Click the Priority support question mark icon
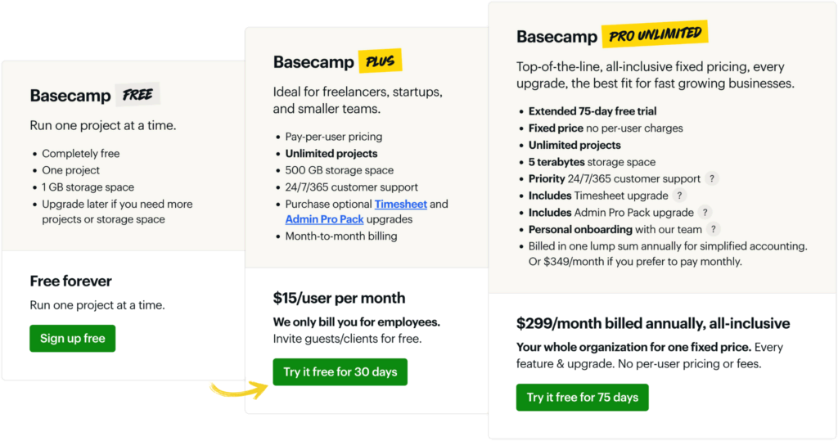 coord(712,178)
